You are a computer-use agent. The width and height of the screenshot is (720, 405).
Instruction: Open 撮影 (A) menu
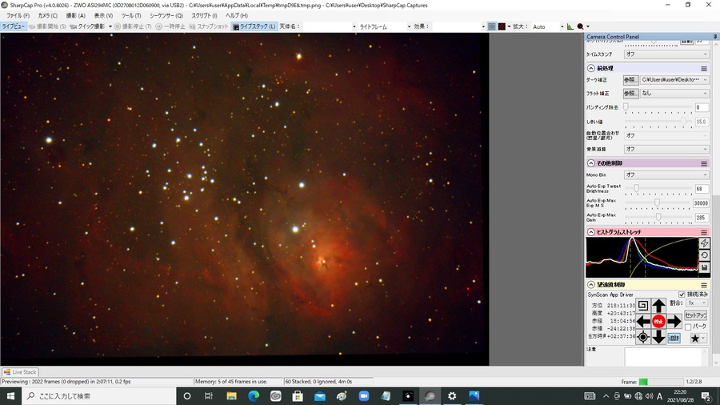(x=76, y=16)
